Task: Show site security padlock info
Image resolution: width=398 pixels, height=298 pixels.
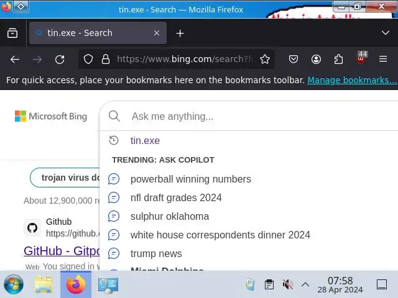Action: coord(106,60)
